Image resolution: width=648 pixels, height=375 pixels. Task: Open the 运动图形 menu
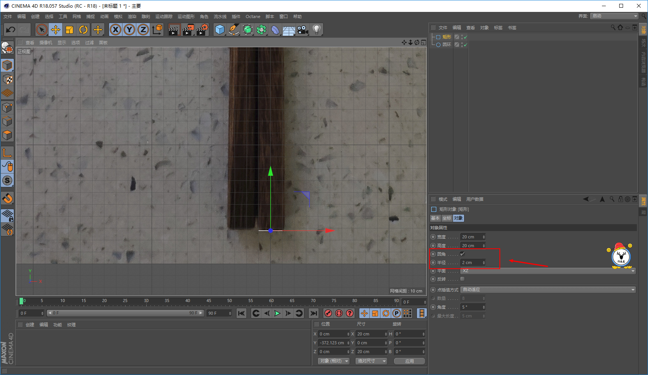[x=186, y=17]
